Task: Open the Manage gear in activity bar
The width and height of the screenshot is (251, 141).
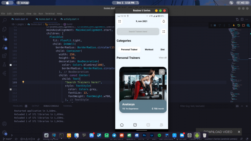Action: coord(5,133)
